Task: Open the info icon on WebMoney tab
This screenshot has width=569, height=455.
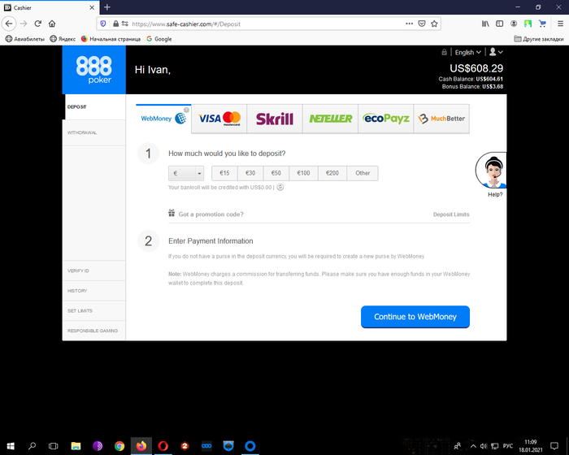Action: pos(186,110)
